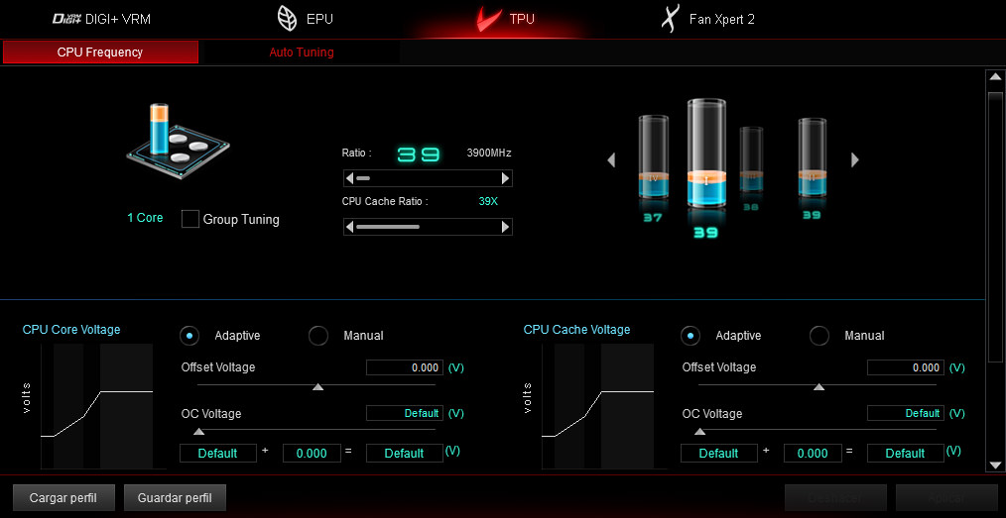The height and width of the screenshot is (518, 1006).
Task: Click the vertical scrollbar thumb
Action: coord(995,227)
